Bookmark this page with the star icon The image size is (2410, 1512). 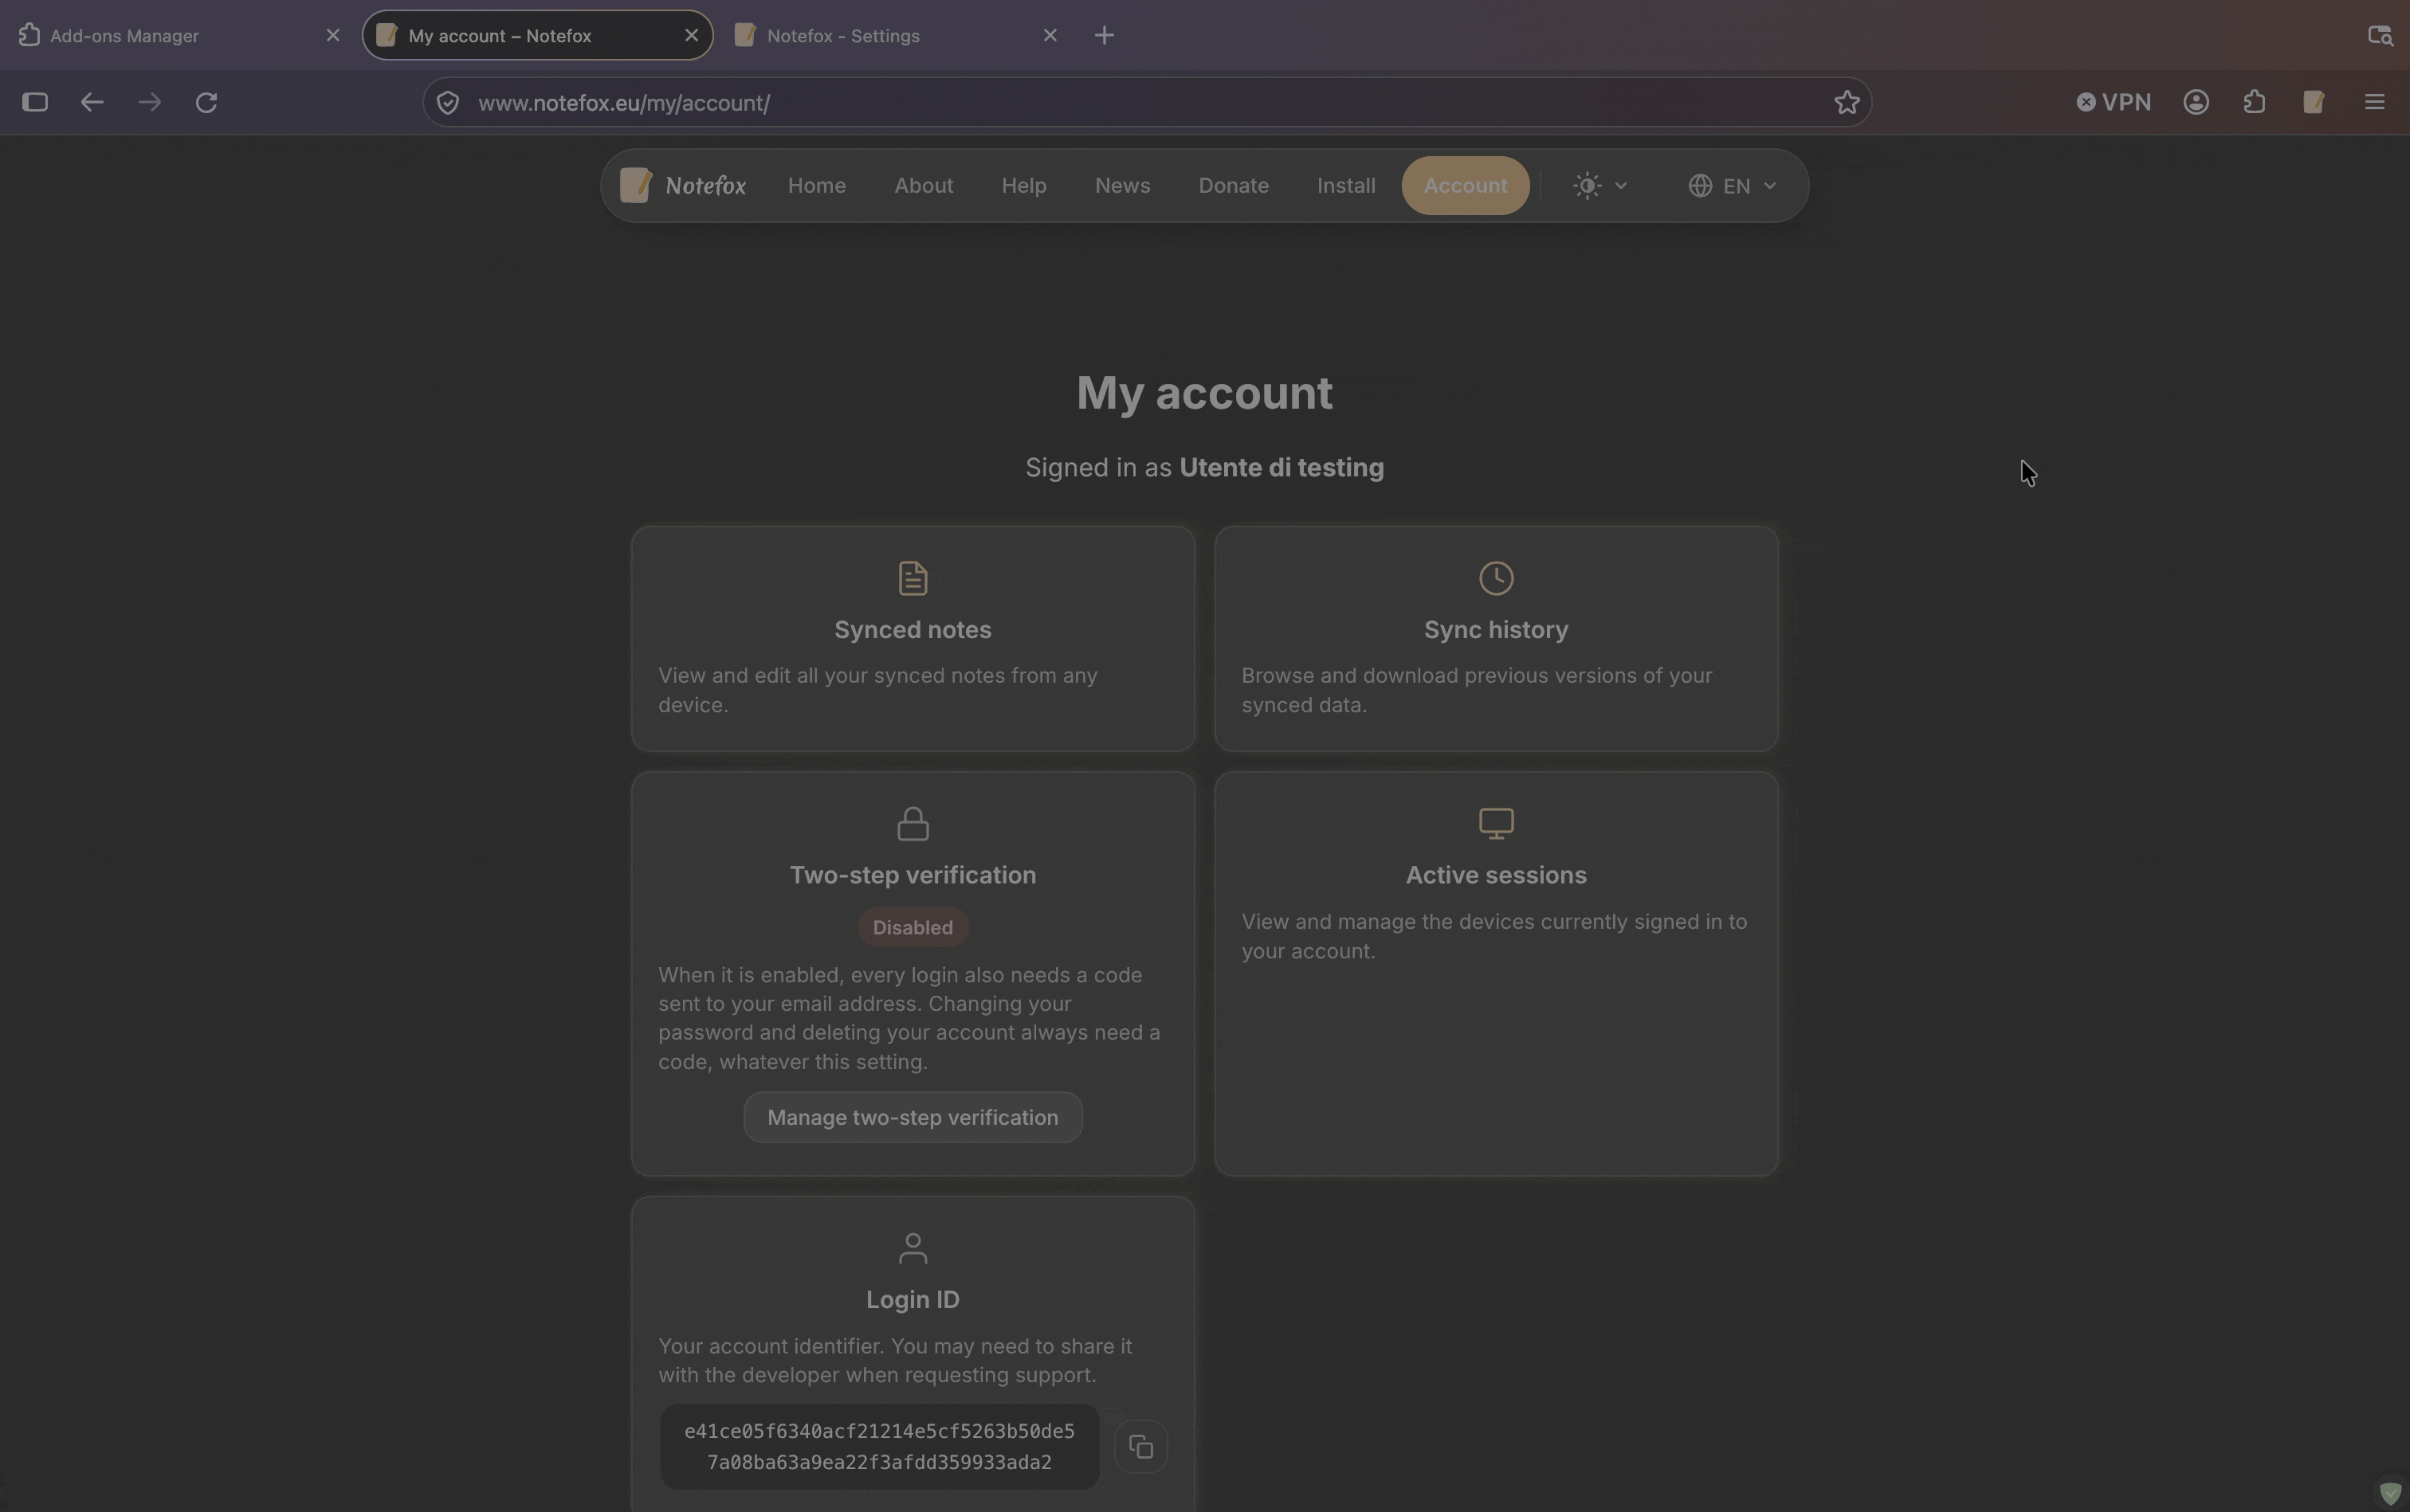click(1847, 102)
